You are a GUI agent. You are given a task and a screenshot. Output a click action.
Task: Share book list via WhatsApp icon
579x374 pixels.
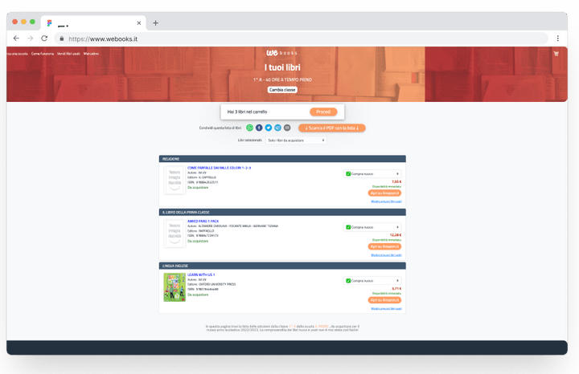249,128
